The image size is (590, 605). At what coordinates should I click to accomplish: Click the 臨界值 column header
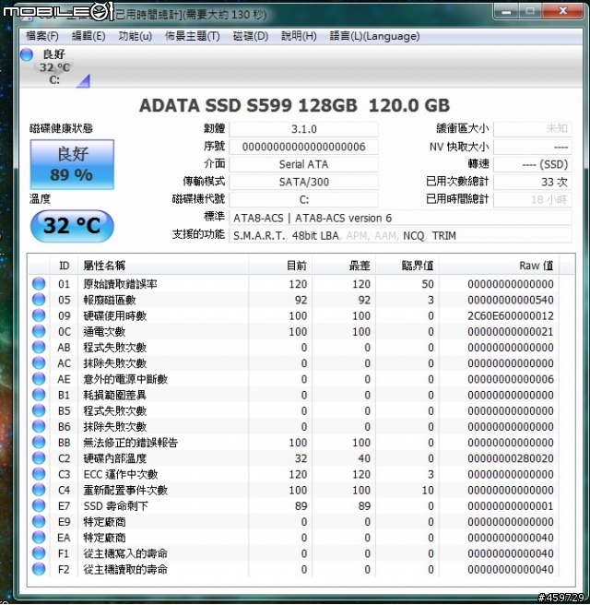[x=407, y=266]
